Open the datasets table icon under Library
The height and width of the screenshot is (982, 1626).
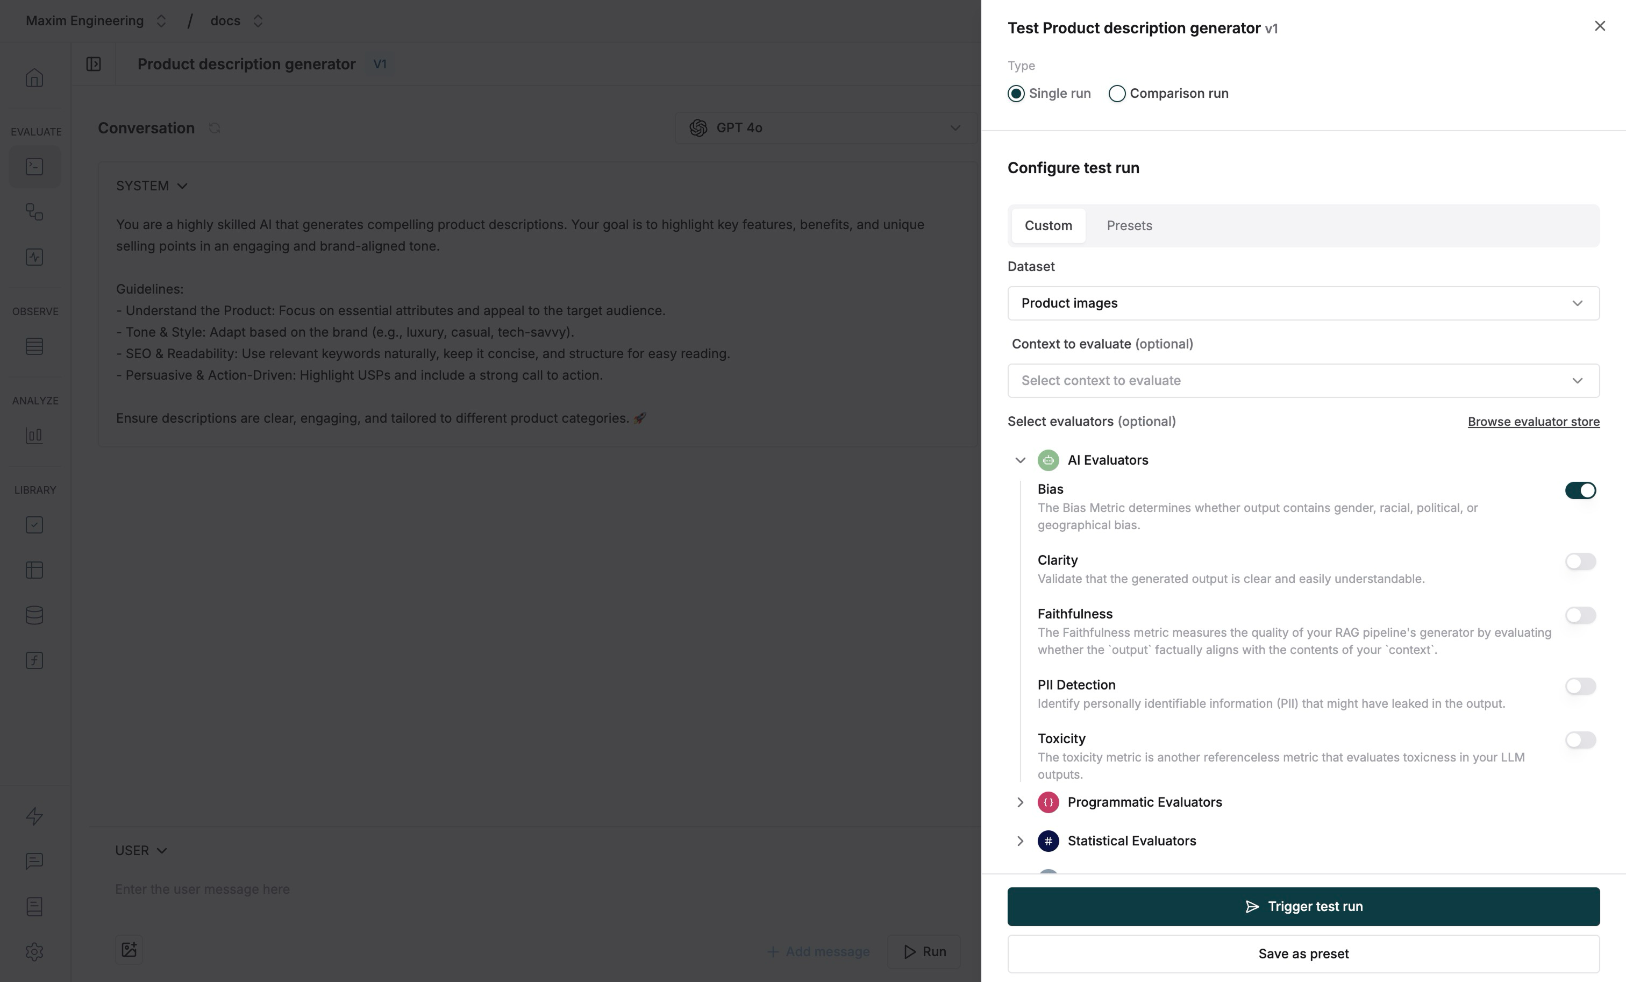[x=34, y=570]
